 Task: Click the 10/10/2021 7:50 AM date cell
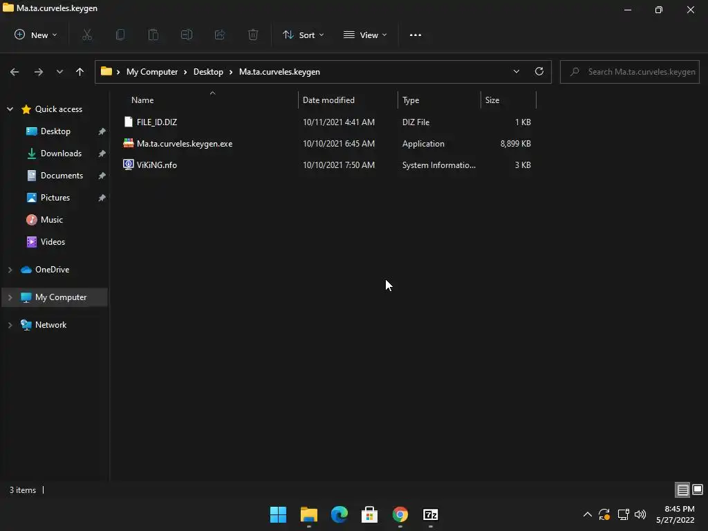339,165
